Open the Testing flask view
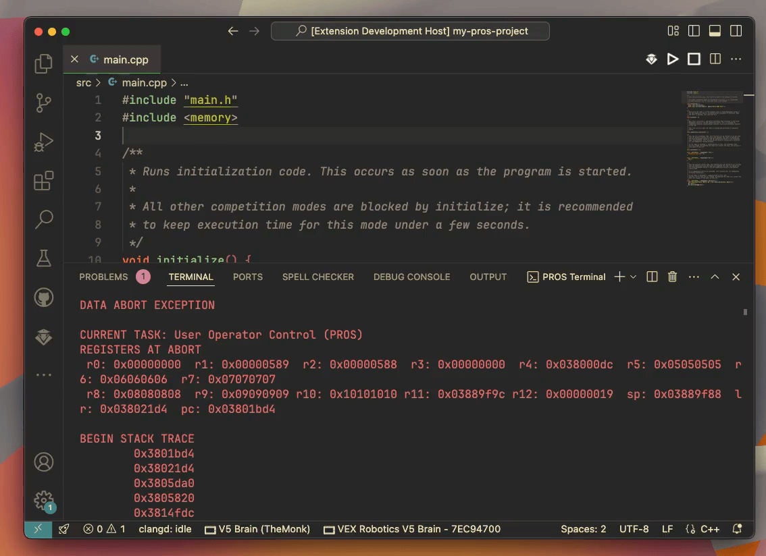This screenshot has height=556, width=766. coord(43,258)
